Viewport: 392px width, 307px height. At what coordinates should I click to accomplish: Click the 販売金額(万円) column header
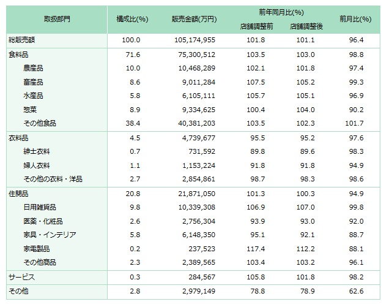[x=194, y=19]
